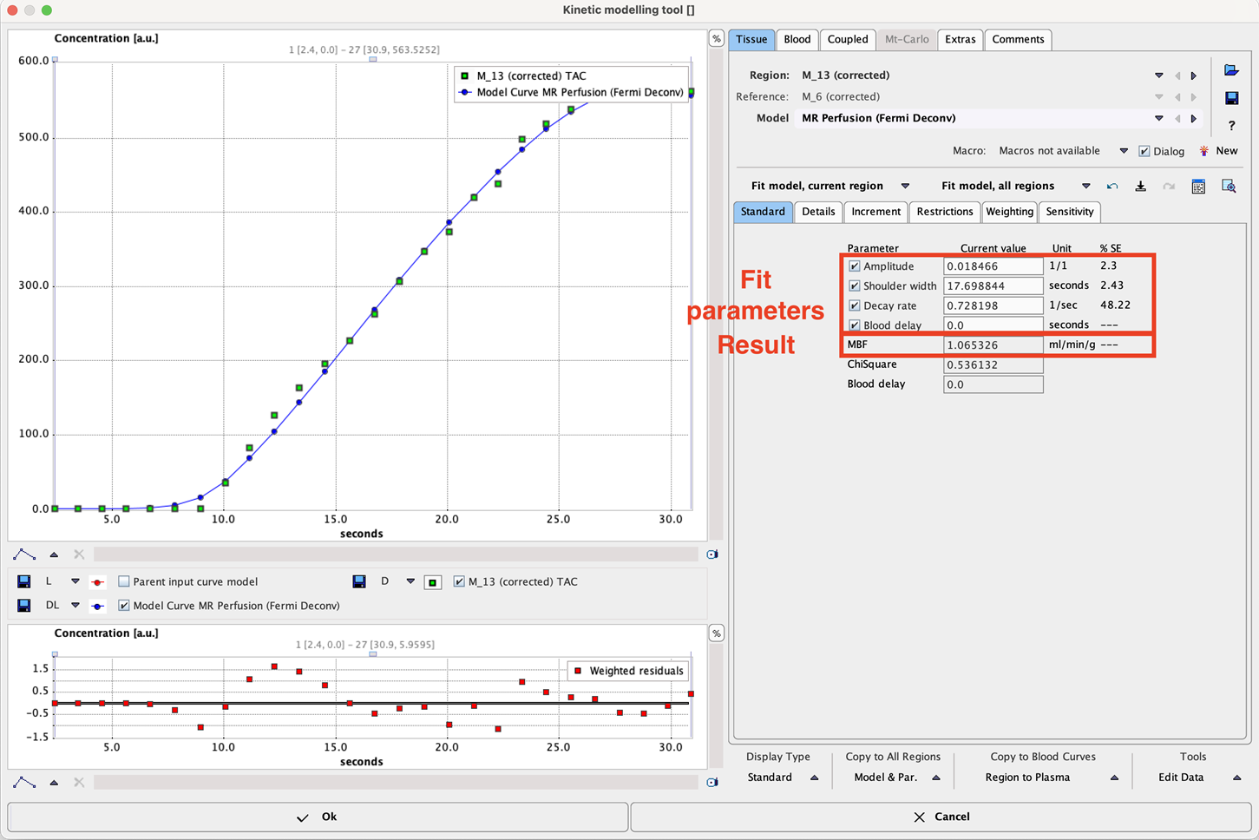Click the Amplitude current value field

pyautogui.click(x=993, y=266)
